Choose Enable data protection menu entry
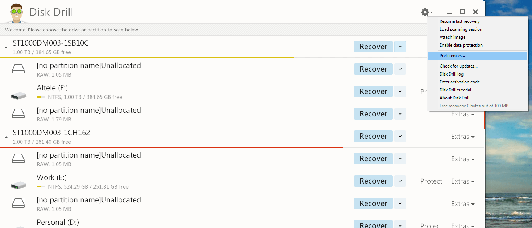Image resolution: width=532 pixels, height=228 pixels. (461, 45)
